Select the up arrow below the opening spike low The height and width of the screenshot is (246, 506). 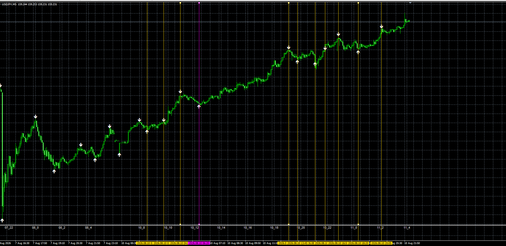(2, 220)
